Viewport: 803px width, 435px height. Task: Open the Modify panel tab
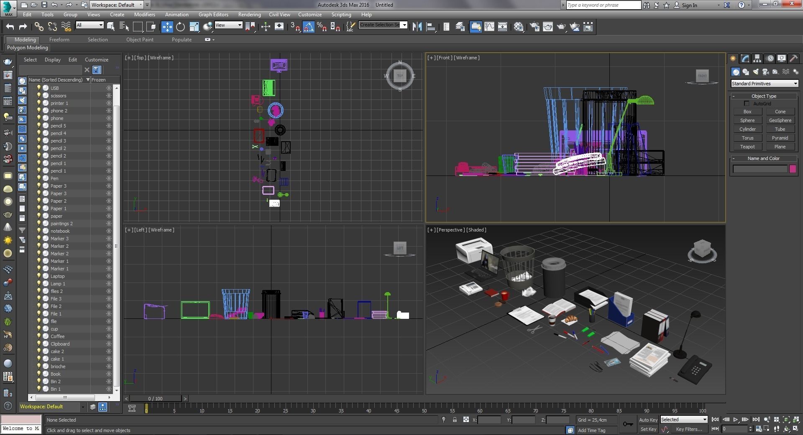tap(745, 59)
